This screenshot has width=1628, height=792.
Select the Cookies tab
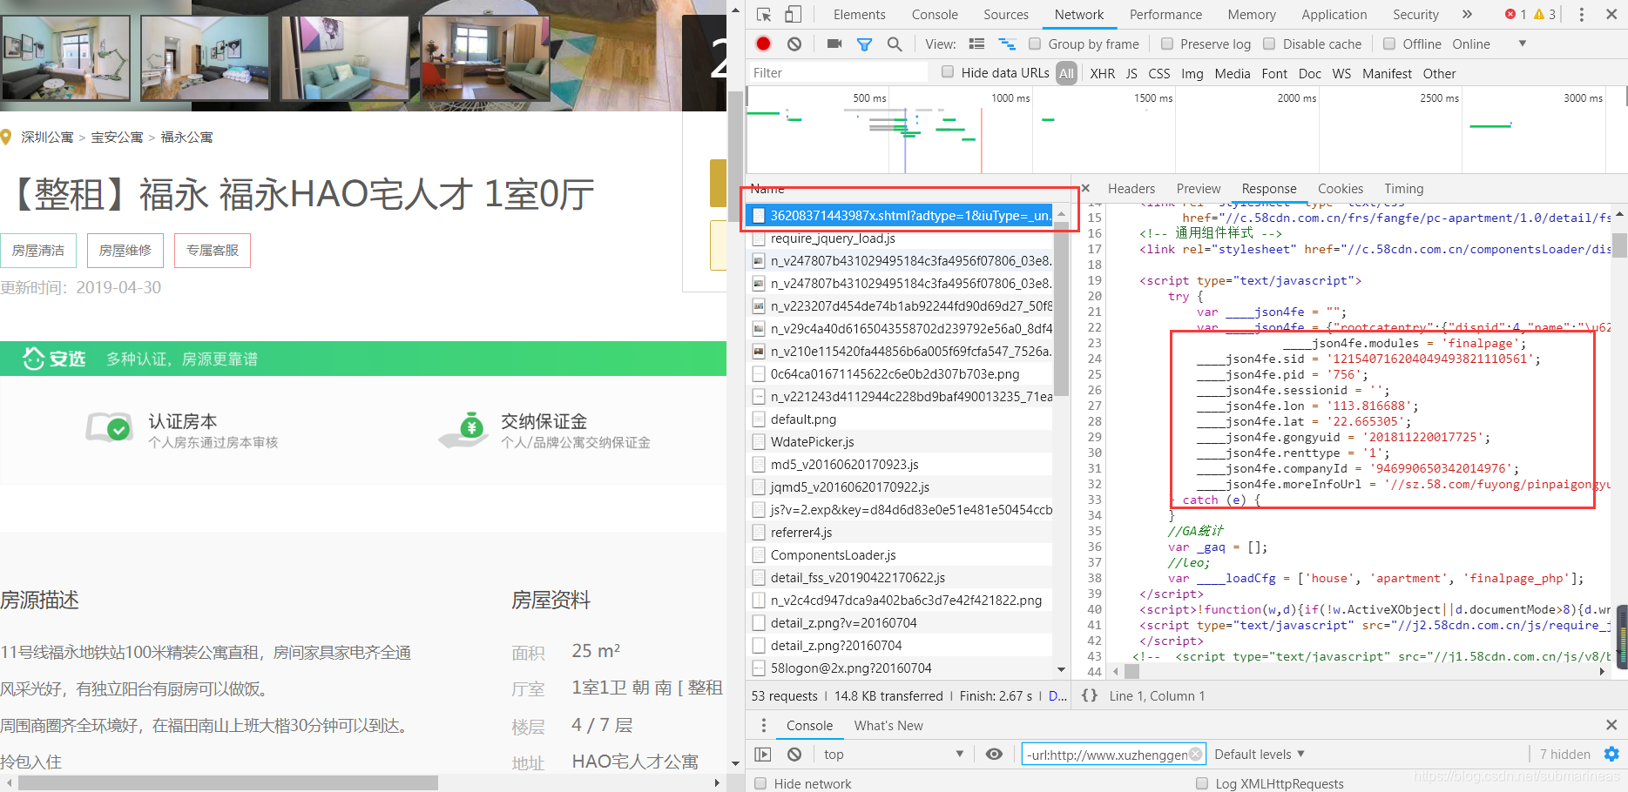(x=1340, y=189)
